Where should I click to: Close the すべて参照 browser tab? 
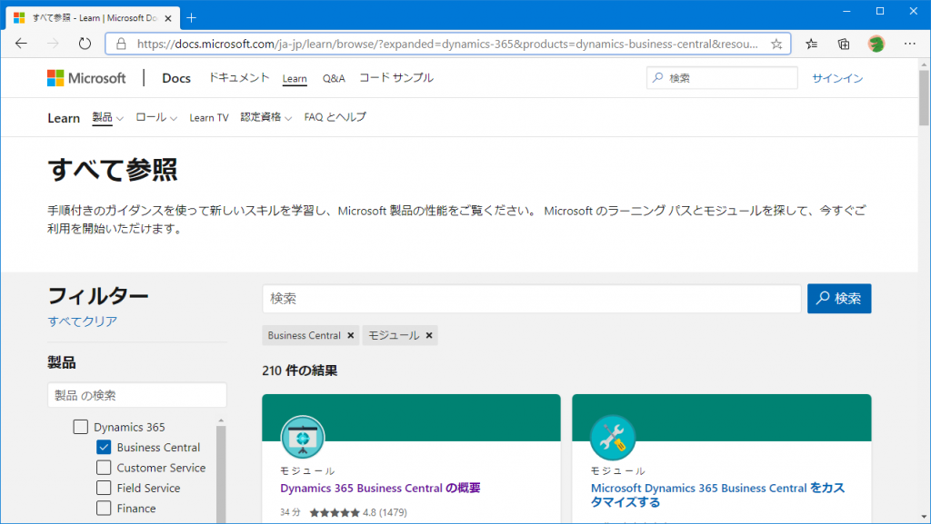pyautogui.click(x=168, y=18)
